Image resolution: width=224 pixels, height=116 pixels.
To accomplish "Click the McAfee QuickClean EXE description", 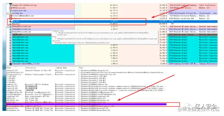I will click(x=184, y=19).
